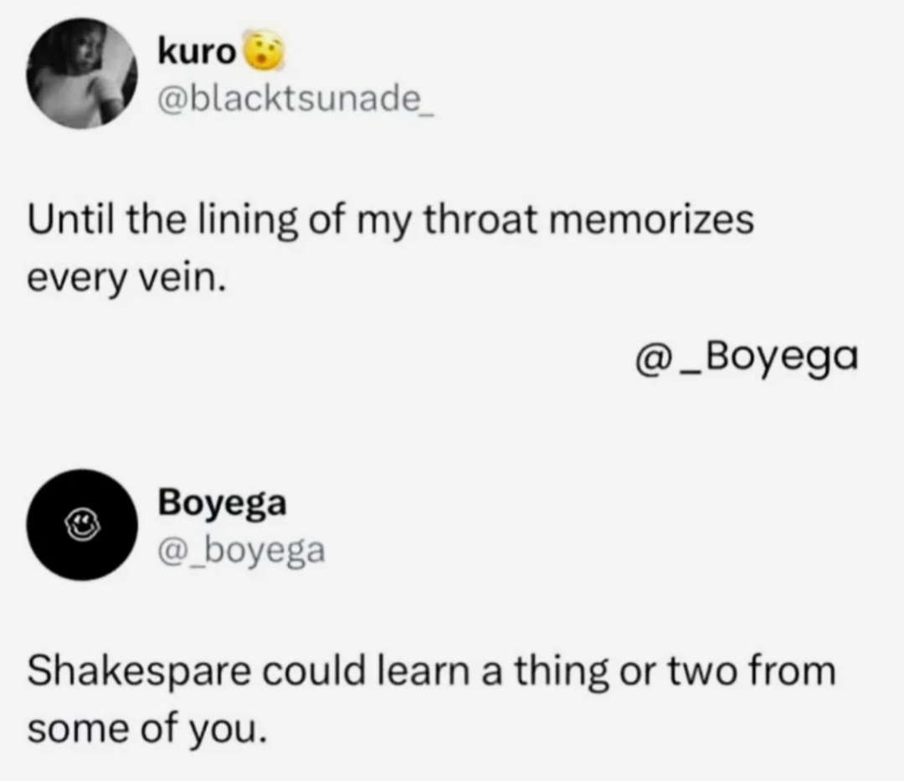The image size is (904, 781).
Task: Click the bold Boyega display name
Action: click(222, 503)
